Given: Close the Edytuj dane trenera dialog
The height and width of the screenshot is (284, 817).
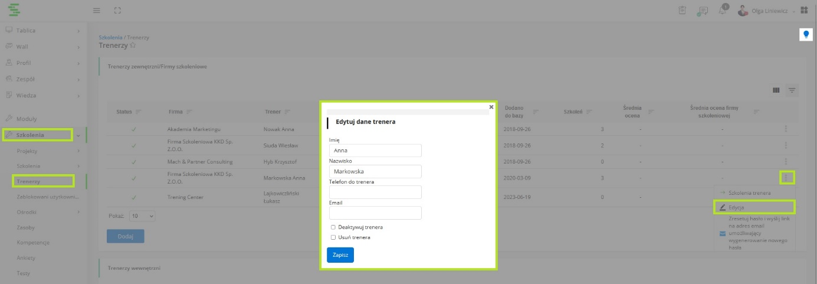Looking at the screenshot, I should point(491,107).
